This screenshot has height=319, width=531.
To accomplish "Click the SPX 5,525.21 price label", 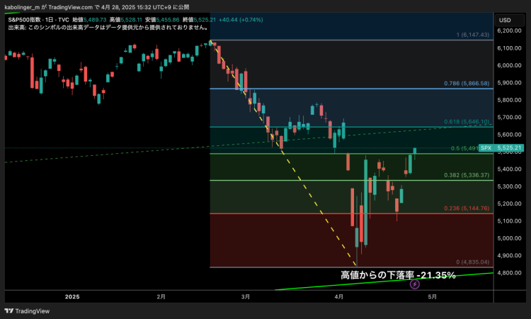I will [501, 148].
